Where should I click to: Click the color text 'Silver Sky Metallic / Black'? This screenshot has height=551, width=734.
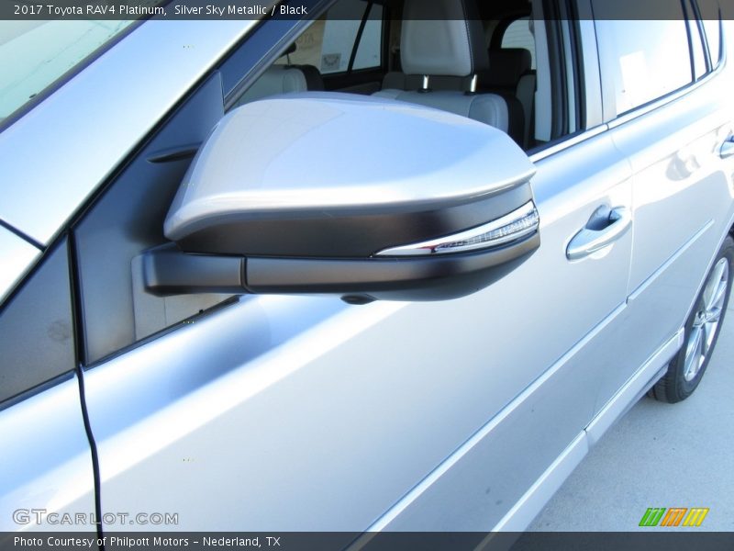[240, 10]
